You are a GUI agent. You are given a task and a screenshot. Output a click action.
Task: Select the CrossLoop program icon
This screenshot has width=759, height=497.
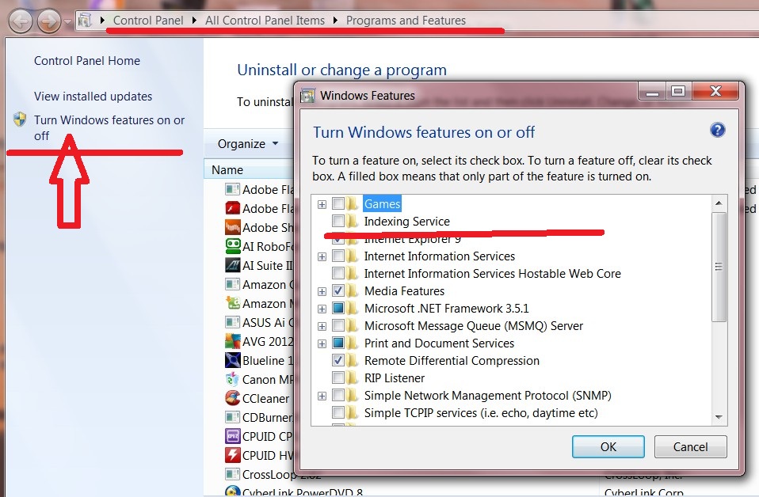tap(233, 474)
